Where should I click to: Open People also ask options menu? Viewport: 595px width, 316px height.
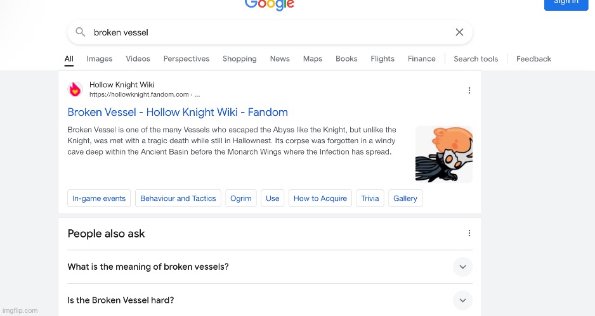pos(469,234)
